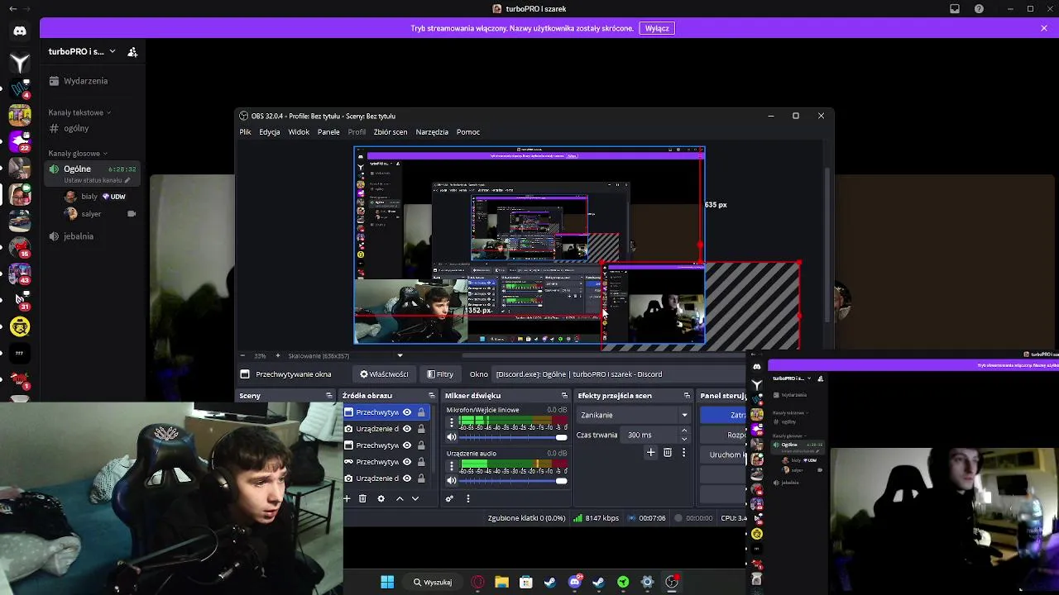
Task: Pop out the Efekty przejścia scen dock
Action: tap(687, 396)
